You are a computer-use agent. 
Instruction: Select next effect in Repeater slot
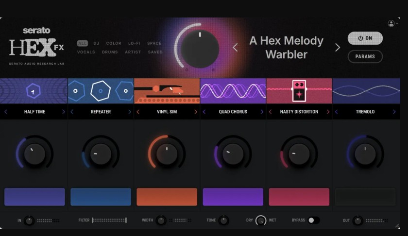tap(130, 112)
